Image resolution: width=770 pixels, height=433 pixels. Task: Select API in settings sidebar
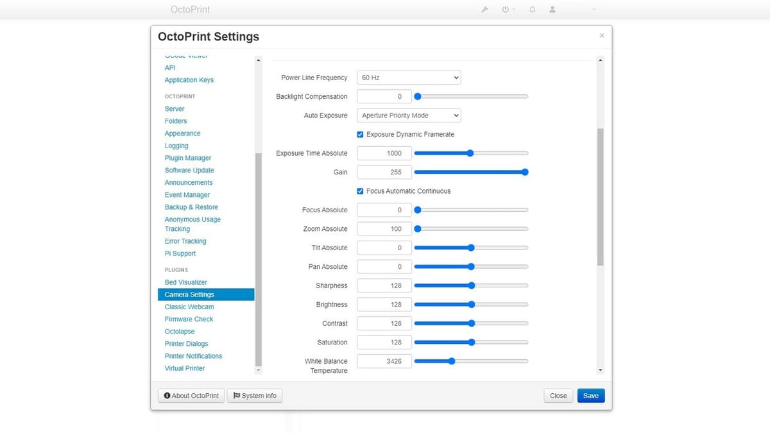coord(170,67)
